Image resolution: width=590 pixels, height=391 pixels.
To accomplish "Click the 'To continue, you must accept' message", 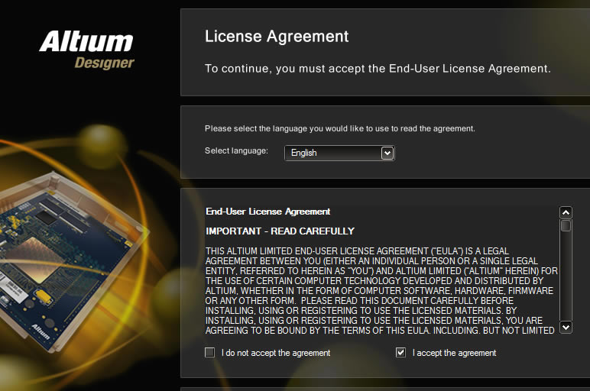I will tap(378, 69).
